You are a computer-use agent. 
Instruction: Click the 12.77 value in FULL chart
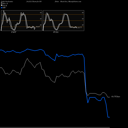(x=80, y=28)
